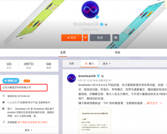Click the blue verified V badge on header avatar
This screenshot has width=167, height=134.
tap(97, 17)
